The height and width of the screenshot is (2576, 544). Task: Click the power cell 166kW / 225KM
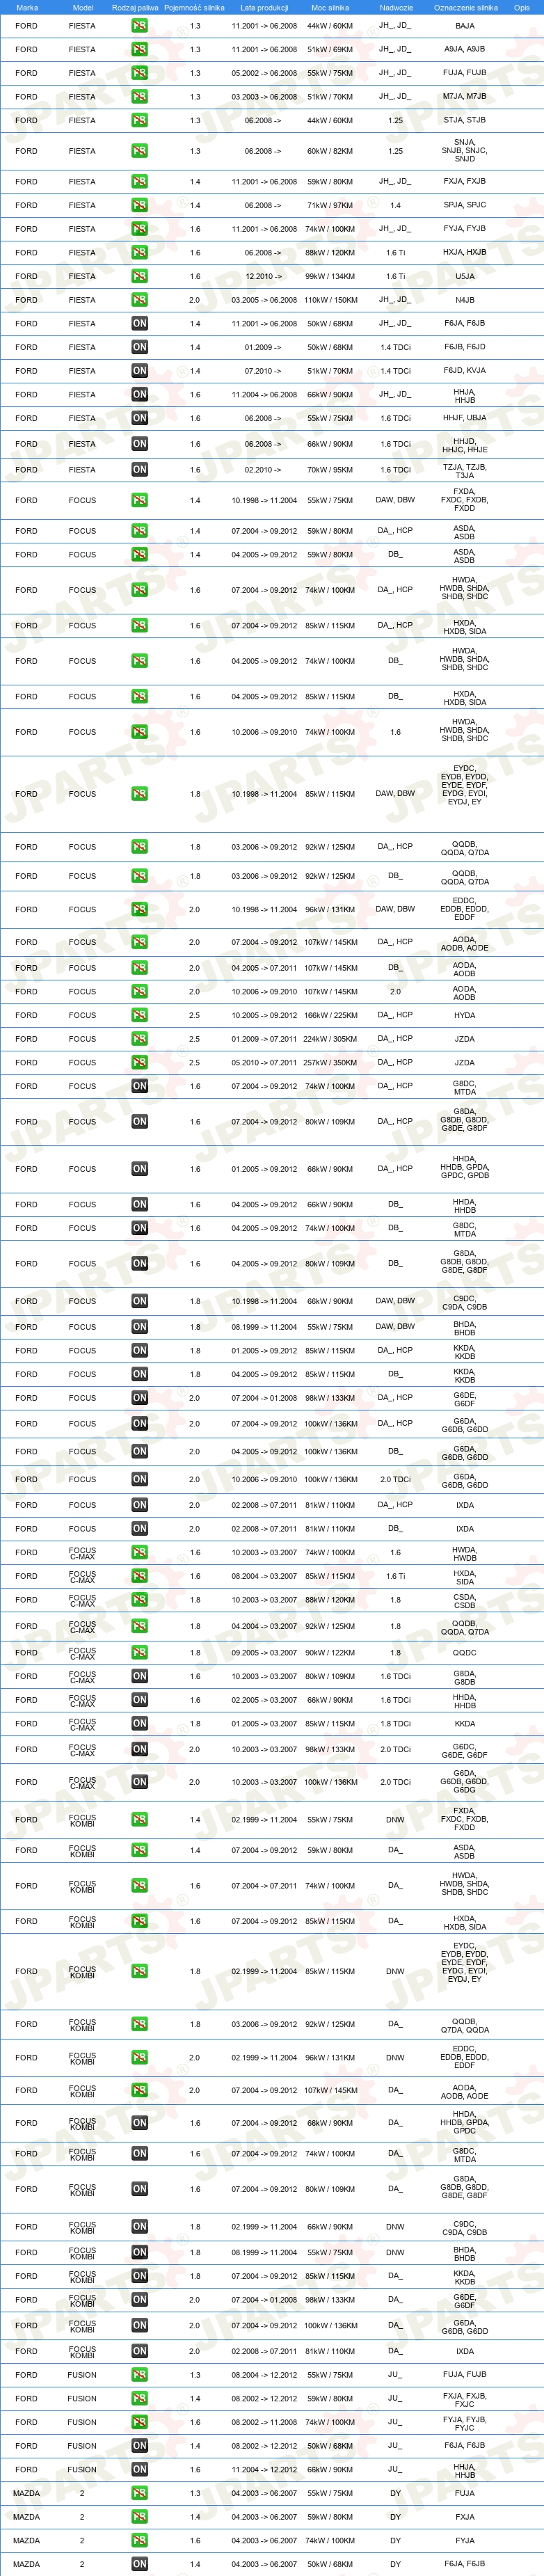click(330, 1015)
